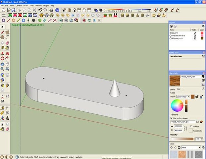Click the home icon in materials browser
206x159 pixels.
179,147
